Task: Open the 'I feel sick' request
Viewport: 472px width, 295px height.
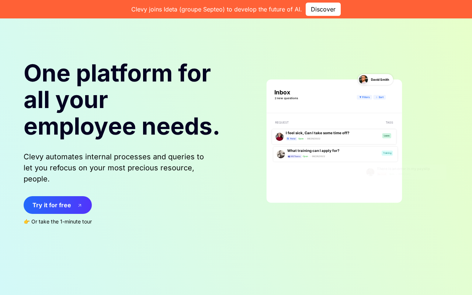Action: coord(317,133)
